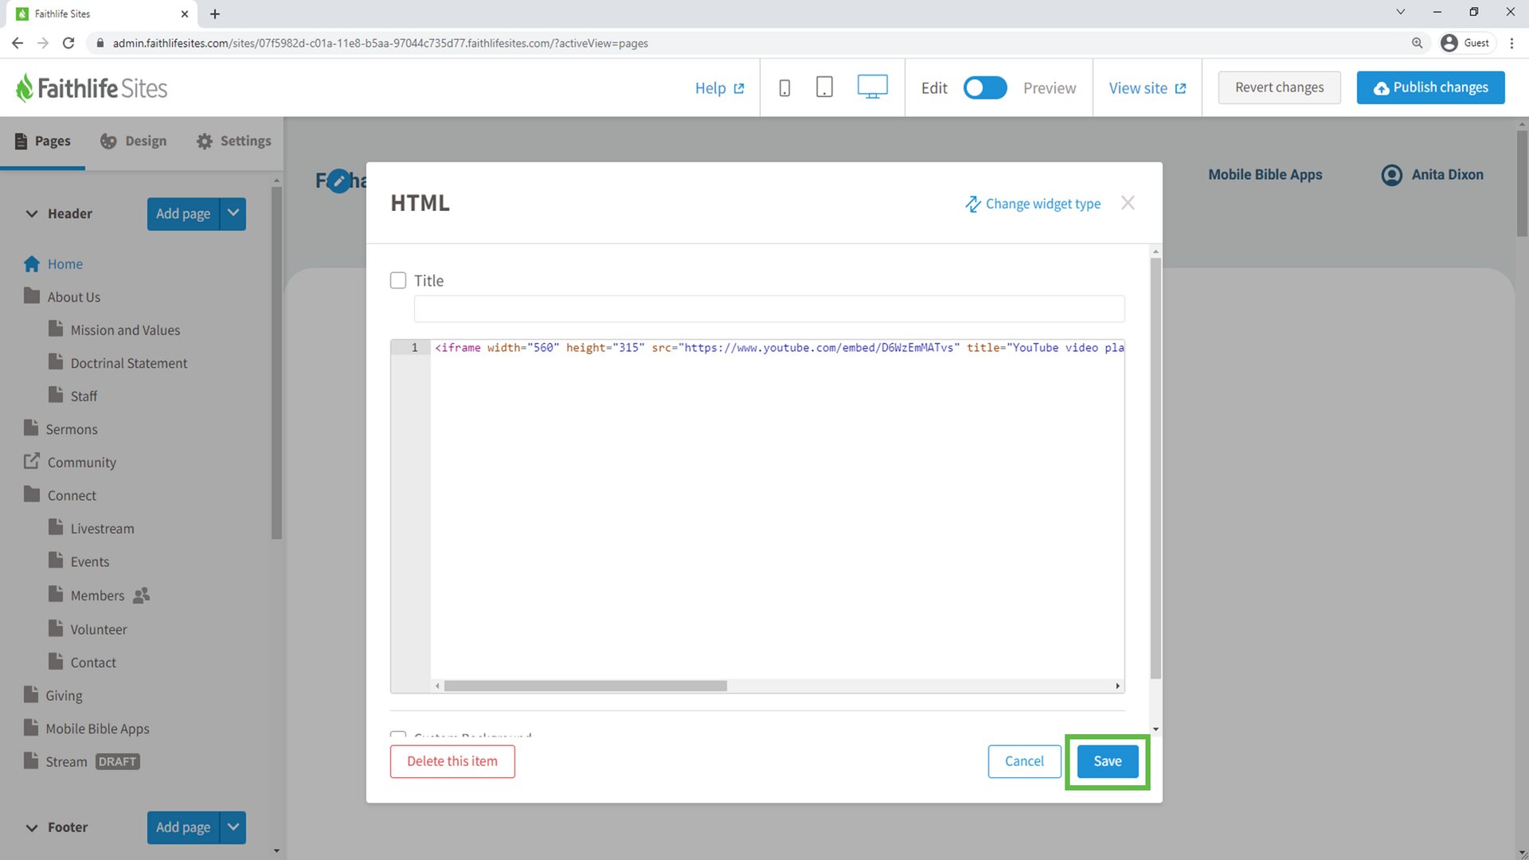The width and height of the screenshot is (1529, 860).
Task: Select the Giving page
Action: tap(64, 696)
